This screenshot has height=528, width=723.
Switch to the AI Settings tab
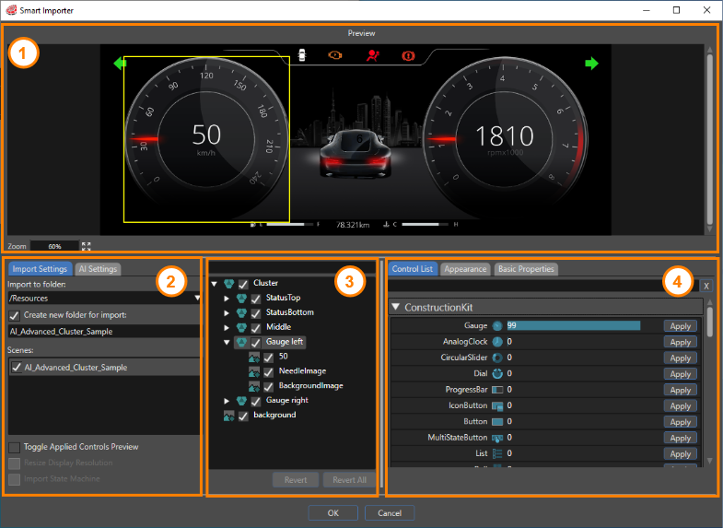coord(98,269)
